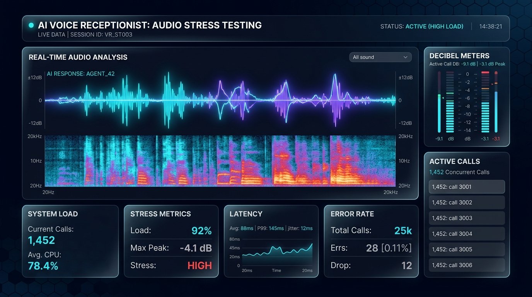Click the audio waveform display

click(x=220, y=101)
